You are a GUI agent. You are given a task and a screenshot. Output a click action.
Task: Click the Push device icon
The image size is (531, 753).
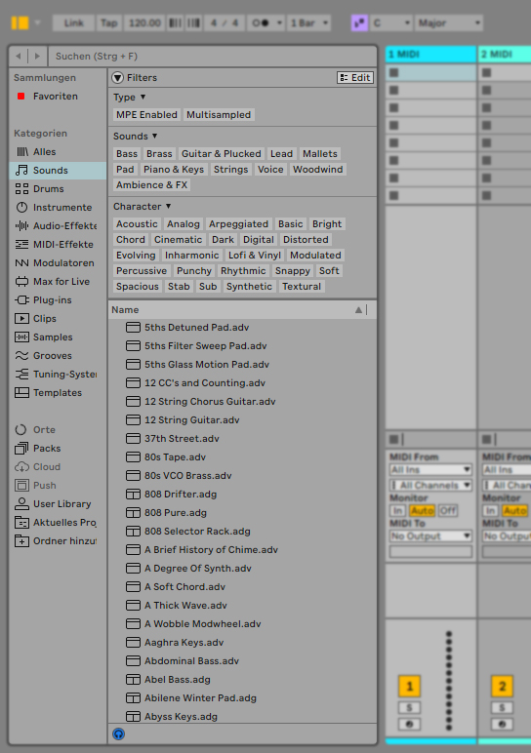[x=21, y=486]
